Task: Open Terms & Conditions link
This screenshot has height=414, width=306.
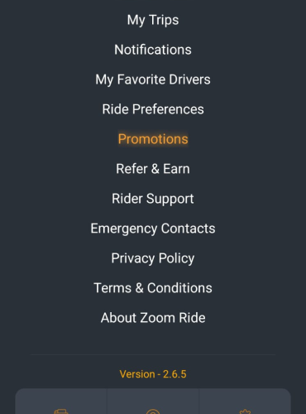Action: 153,288
